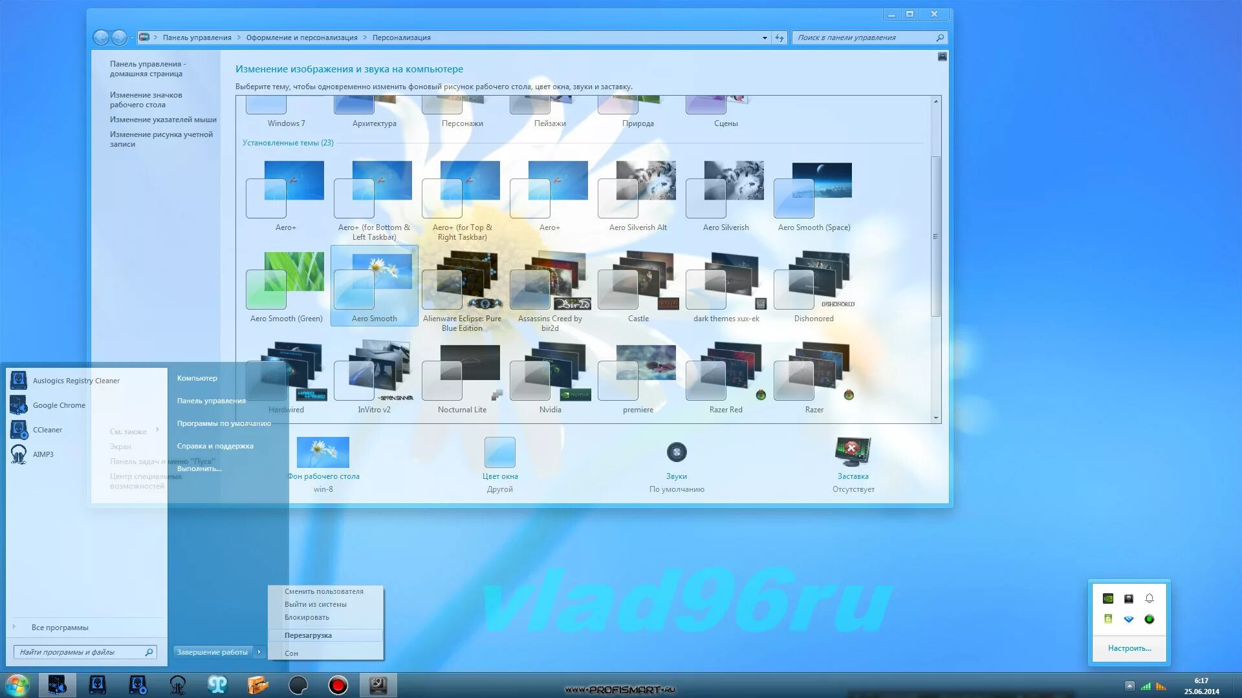This screenshot has height=698, width=1242.
Task: Click the help icon in Personalization window
Action: point(942,57)
